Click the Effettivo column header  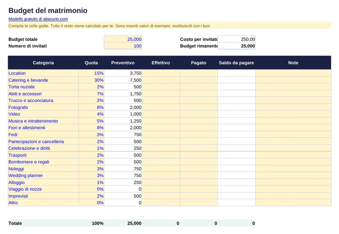tap(161, 63)
